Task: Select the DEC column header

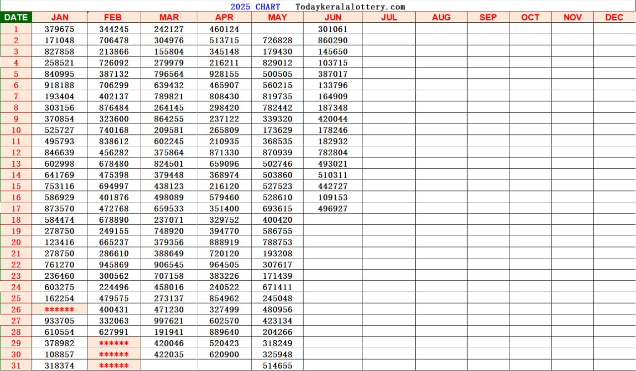Action: 614,17
